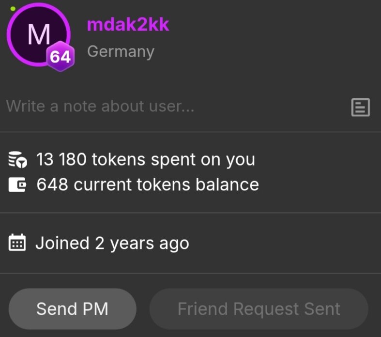Click the 'current tokens balance' label
381x337 pixels.
(166, 184)
